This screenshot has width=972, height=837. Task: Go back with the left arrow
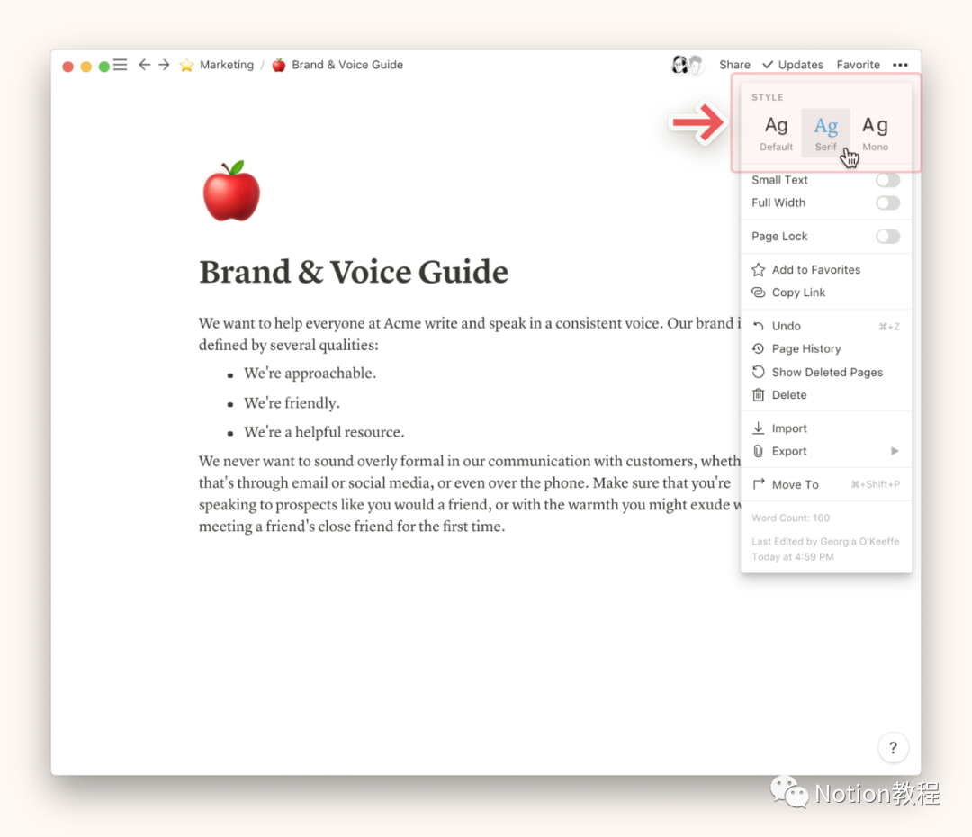[x=144, y=65]
